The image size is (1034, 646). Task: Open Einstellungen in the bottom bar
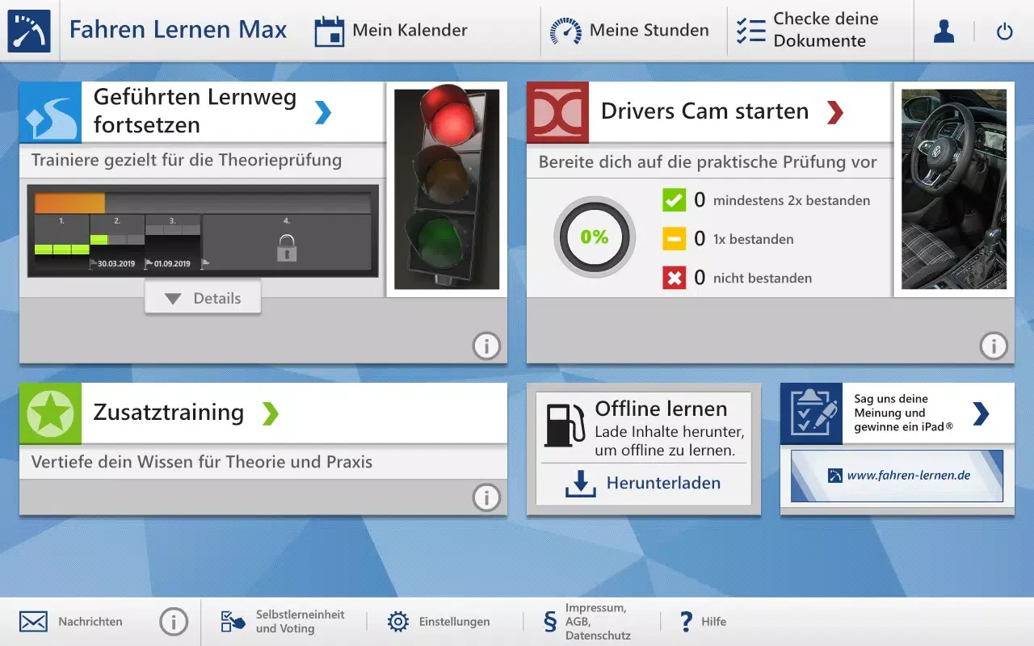(x=438, y=622)
